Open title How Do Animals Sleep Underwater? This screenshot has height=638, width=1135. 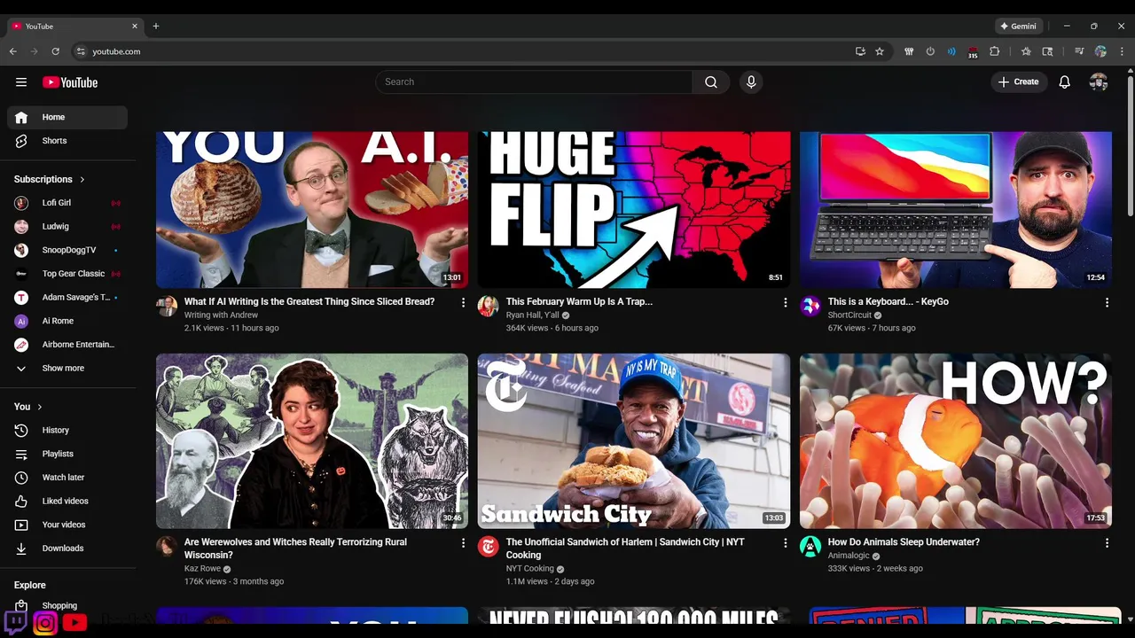pyautogui.click(x=904, y=542)
